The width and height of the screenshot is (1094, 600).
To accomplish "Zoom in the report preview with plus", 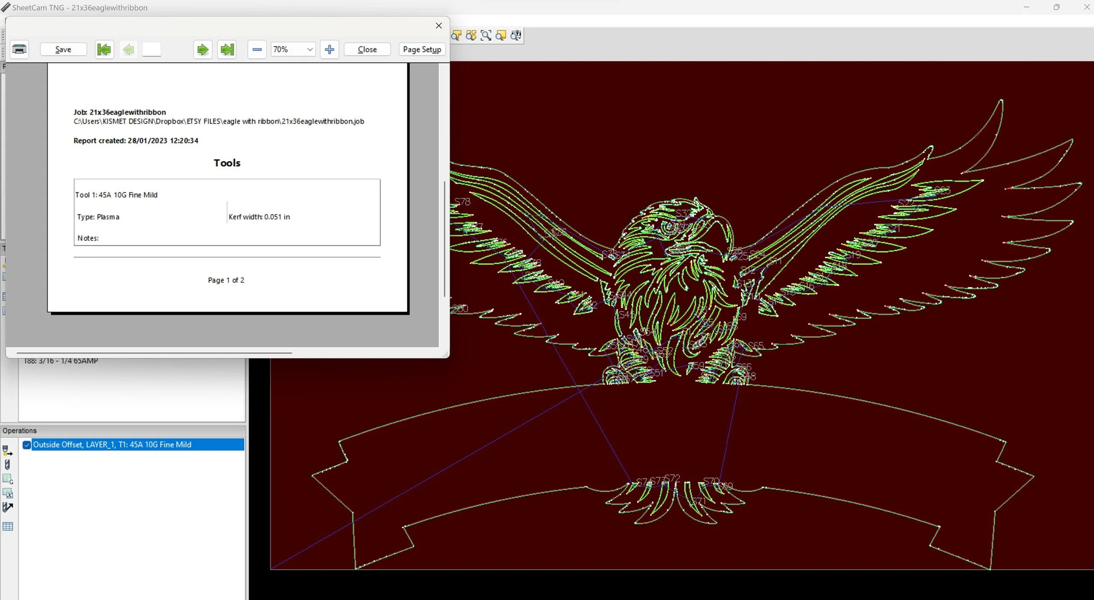I will click(x=330, y=49).
